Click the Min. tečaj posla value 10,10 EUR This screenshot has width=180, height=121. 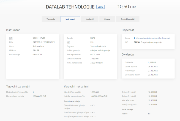pos(152,100)
